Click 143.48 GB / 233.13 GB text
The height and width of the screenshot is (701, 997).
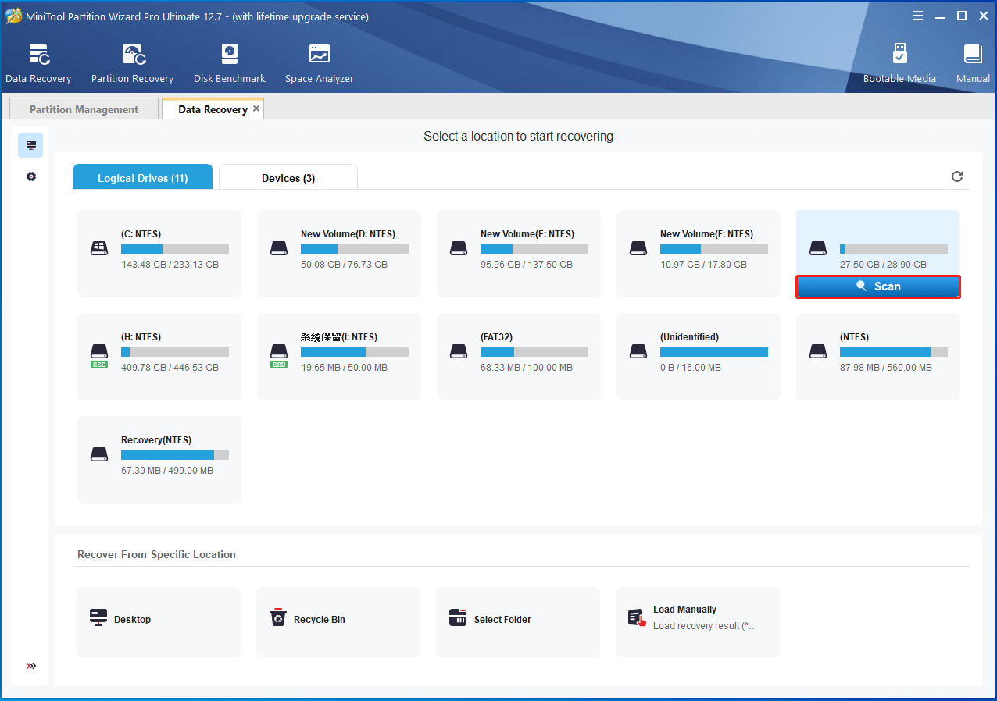tap(170, 265)
